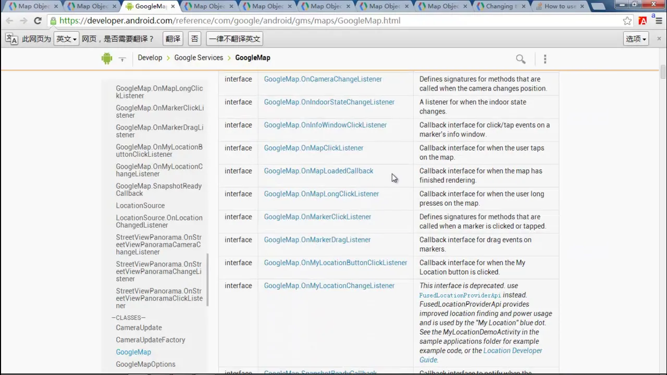The image size is (667, 375).
Task: Open the GoogleMap.OnCameraChangeListener table link
Action: [323, 79]
